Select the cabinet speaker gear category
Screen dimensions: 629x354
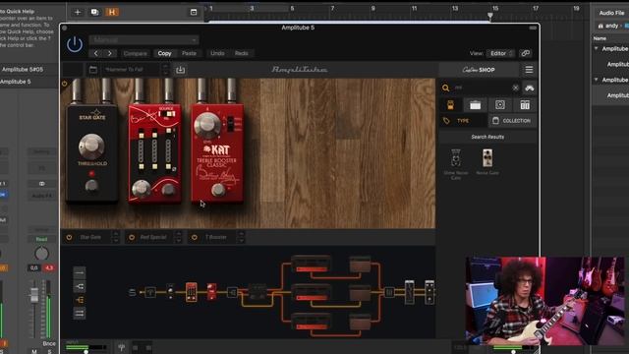500,105
